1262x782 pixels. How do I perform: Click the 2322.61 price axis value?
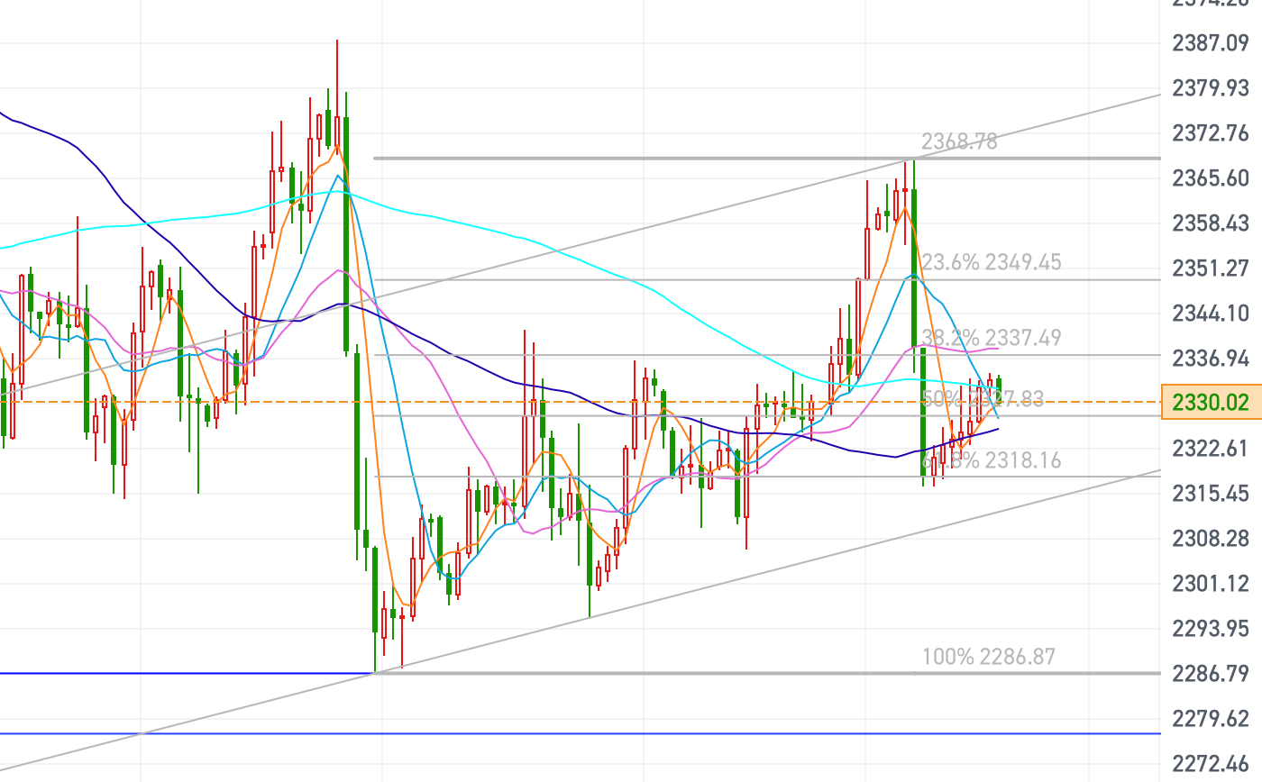[x=1211, y=448]
